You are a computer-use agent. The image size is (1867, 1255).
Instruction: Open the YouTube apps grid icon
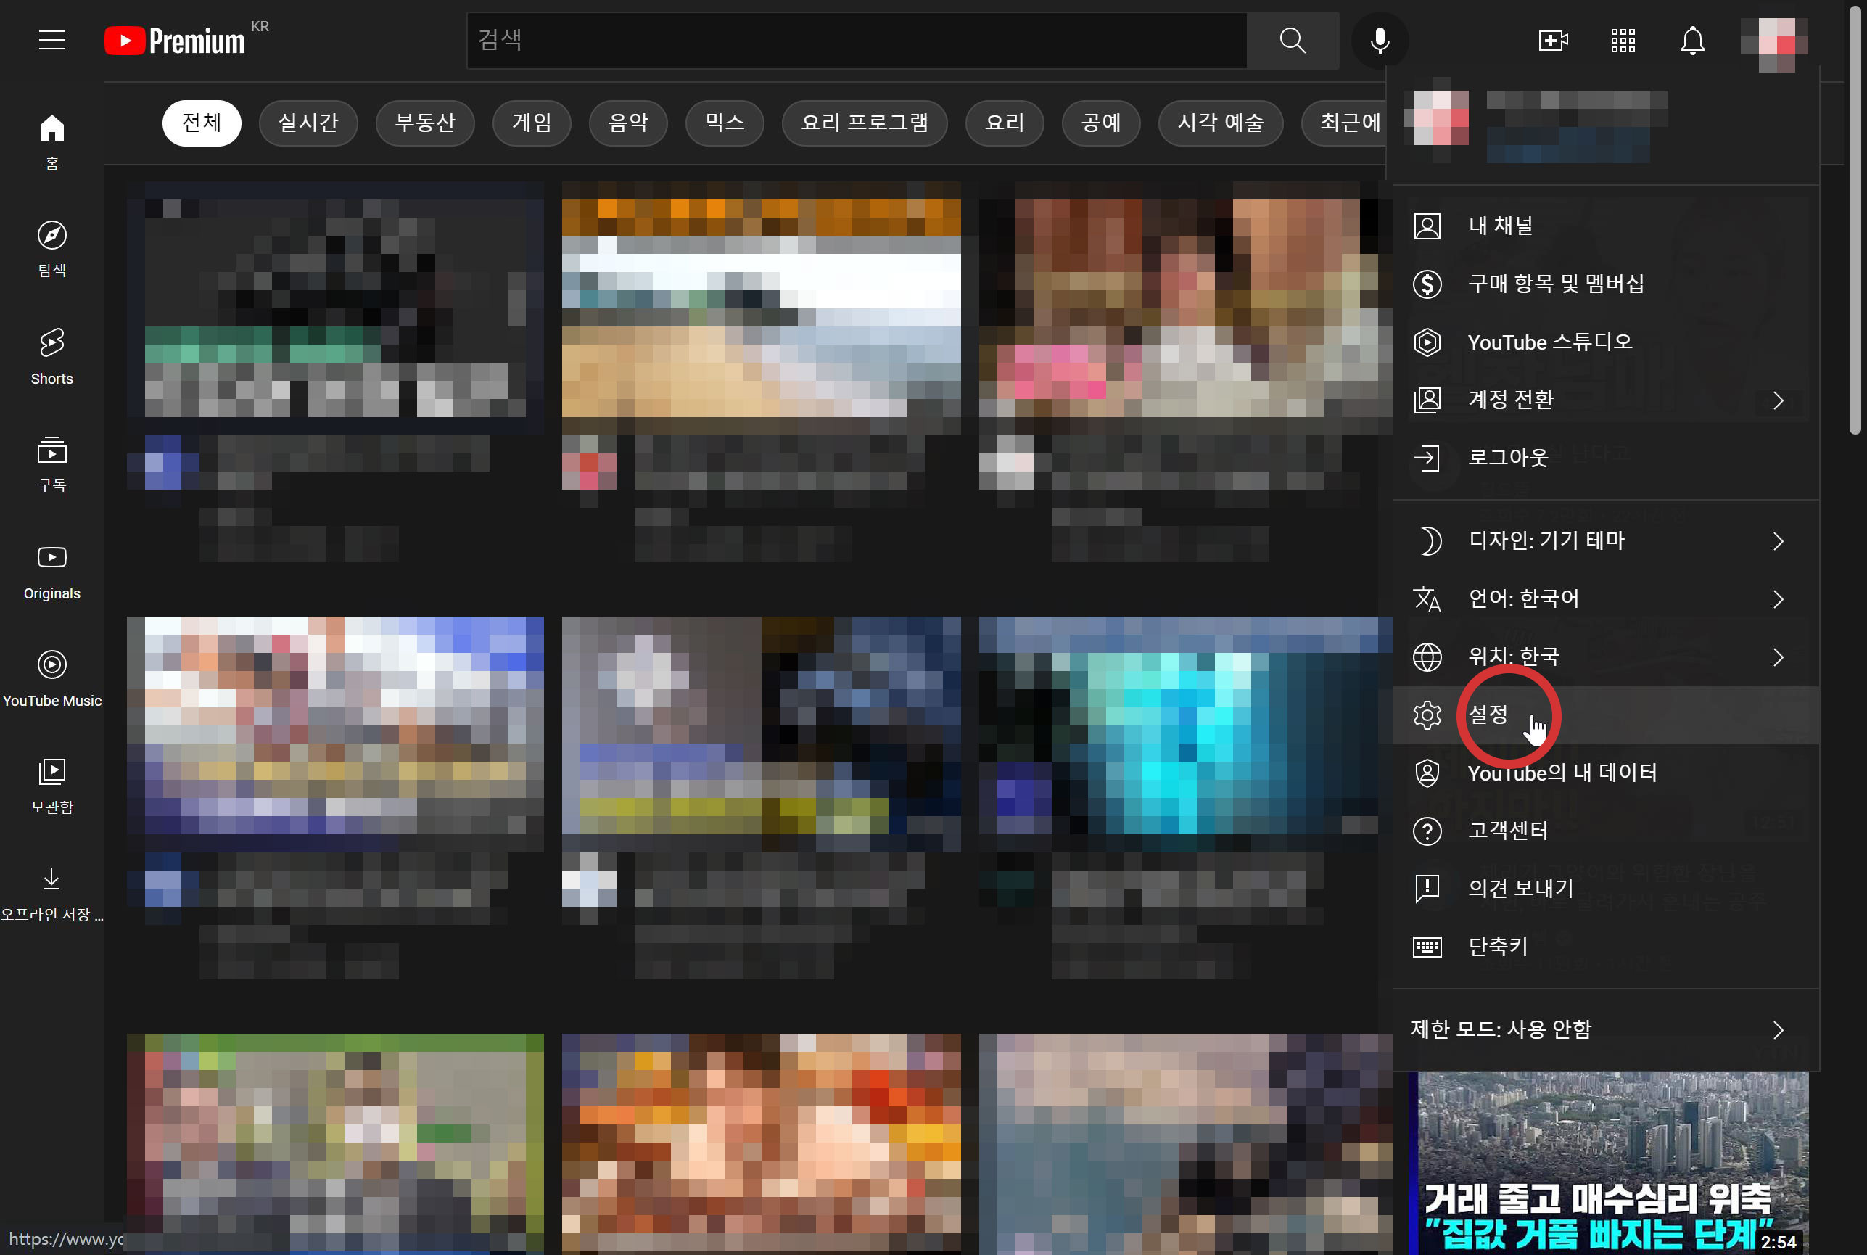(1622, 40)
